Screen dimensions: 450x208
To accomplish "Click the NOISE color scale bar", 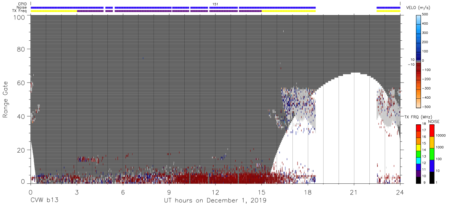I will [431, 154].
